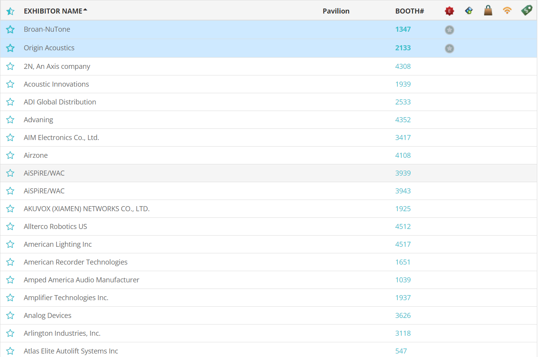Go to booth 3417 link
The width and height of the screenshot is (538, 357).
[403, 138]
